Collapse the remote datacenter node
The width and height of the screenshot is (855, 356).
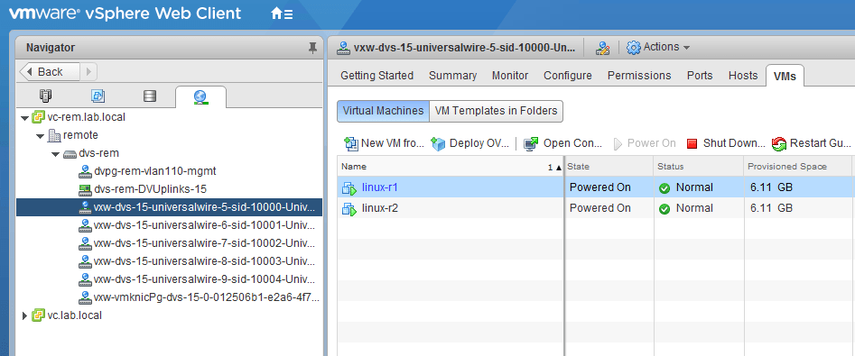(x=41, y=135)
